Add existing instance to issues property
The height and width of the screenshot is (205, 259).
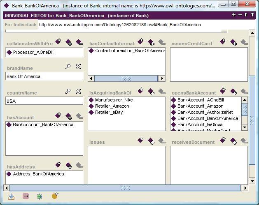coord(151,141)
